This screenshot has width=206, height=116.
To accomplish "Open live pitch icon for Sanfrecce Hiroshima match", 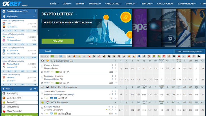I will pos(57,83).
